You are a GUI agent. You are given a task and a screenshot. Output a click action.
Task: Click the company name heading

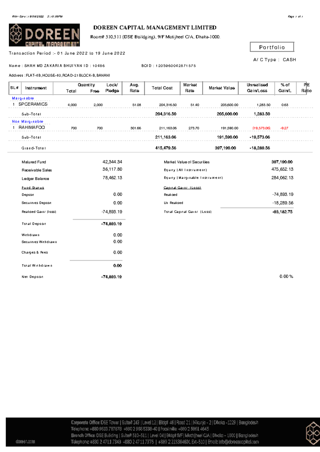(x=155, y=28)
